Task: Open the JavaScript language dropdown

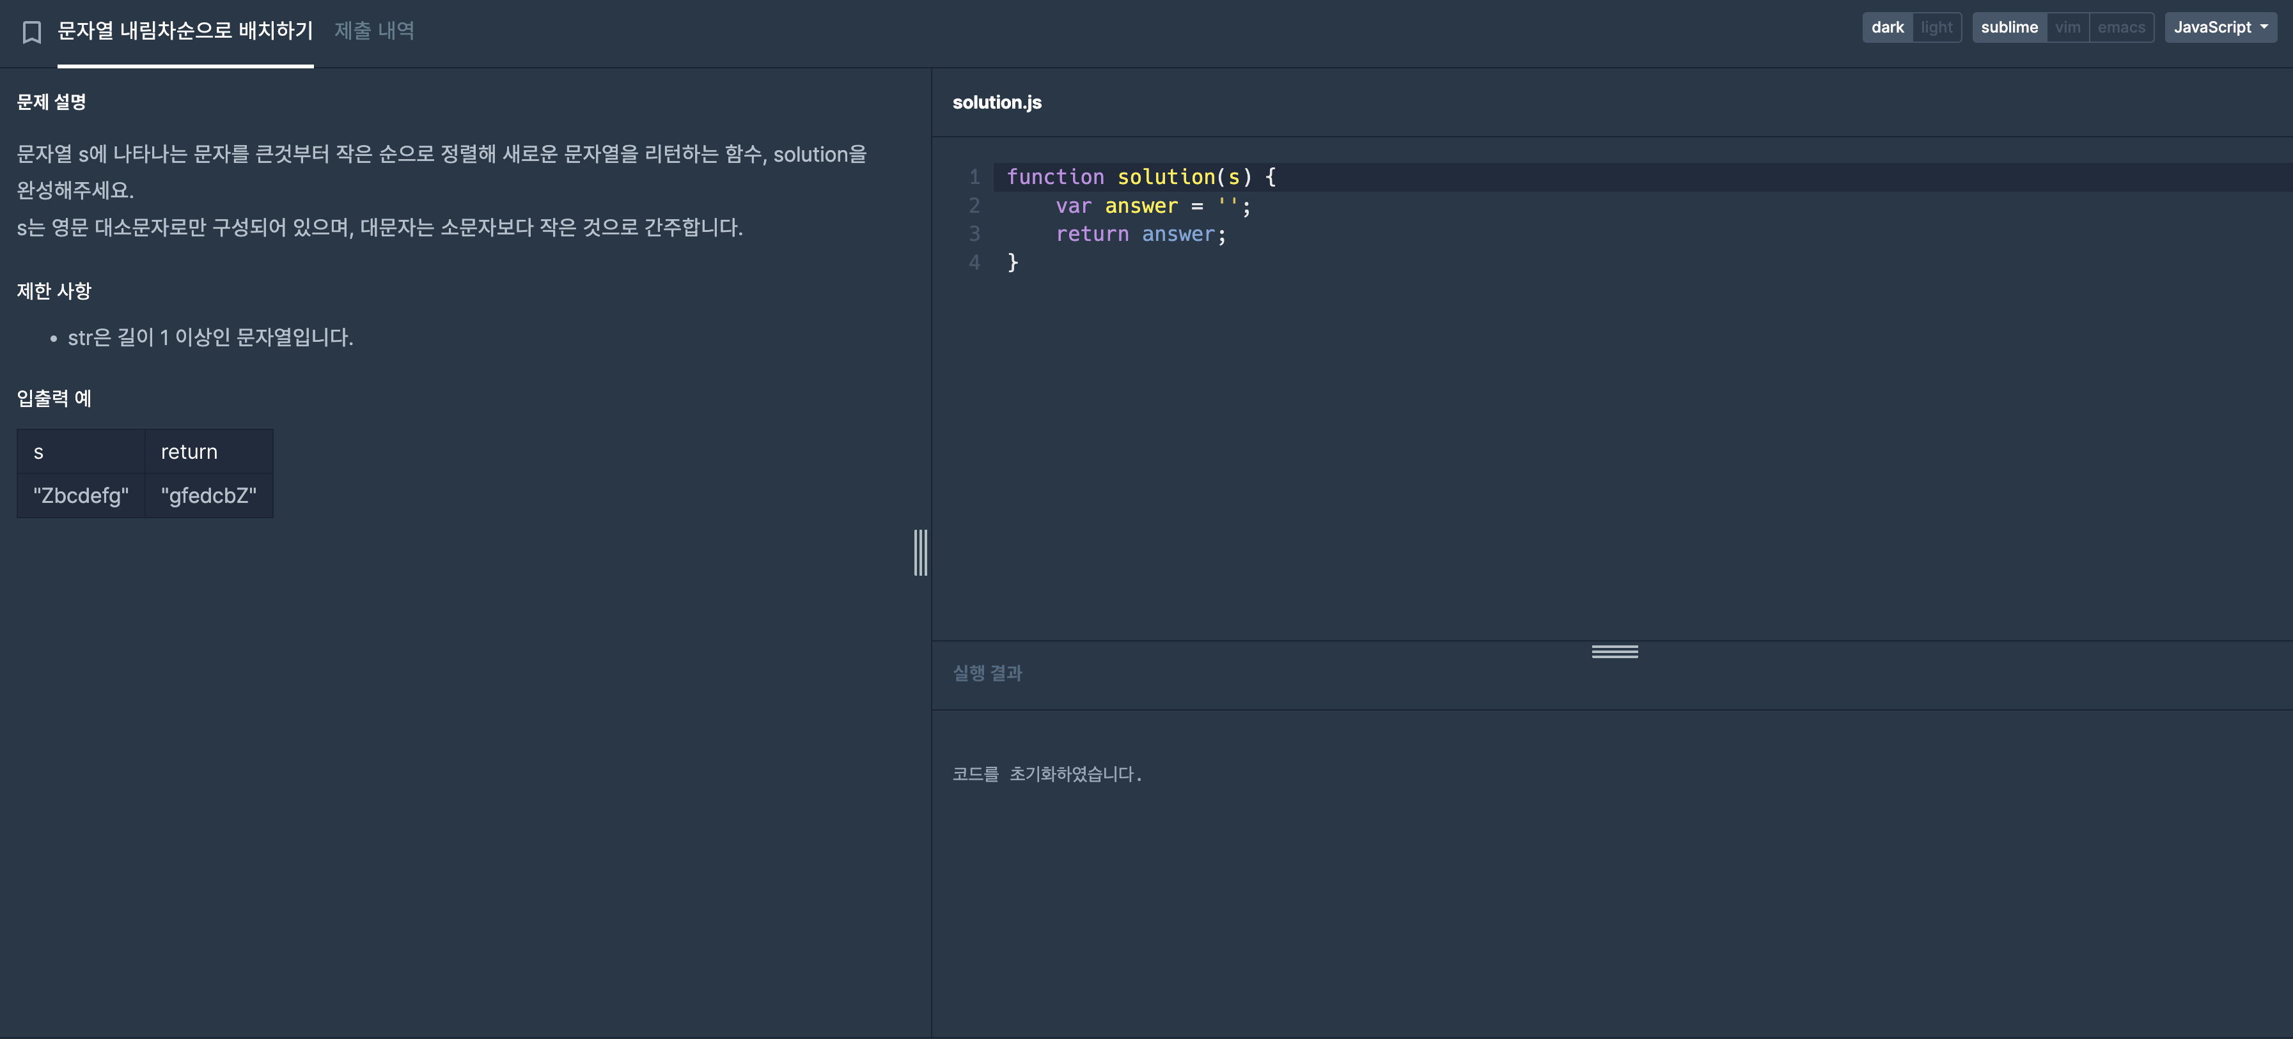Action: pos(2219,27)
